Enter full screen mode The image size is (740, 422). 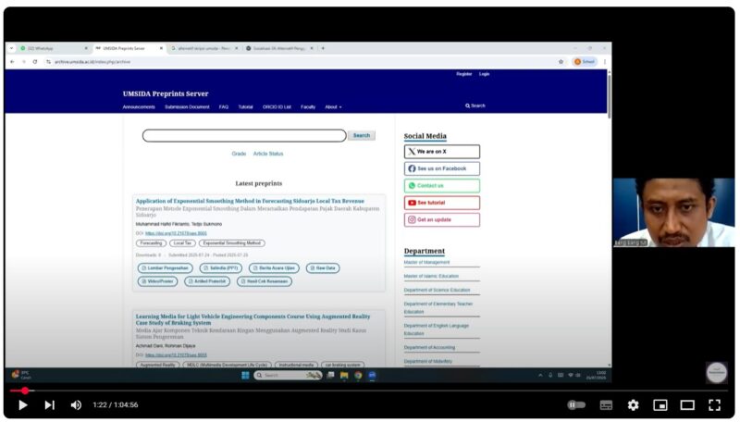pyautogui.click(x=714, y=405)
